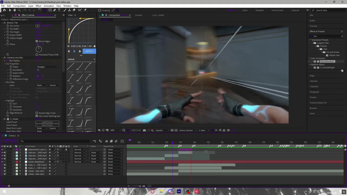Viewport: 347px width, 195px height.
Task: Open the Mode dropdown for Adjustment Layer 1
Action: (79, 149)
